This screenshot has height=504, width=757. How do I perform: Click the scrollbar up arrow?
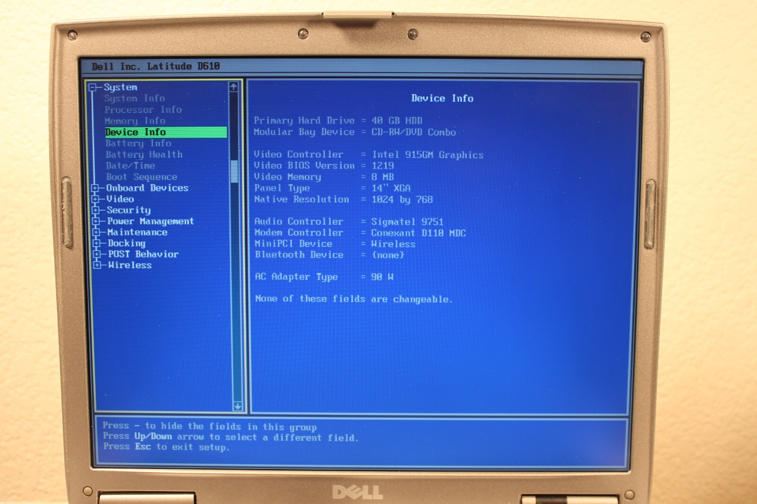(233, 87)
